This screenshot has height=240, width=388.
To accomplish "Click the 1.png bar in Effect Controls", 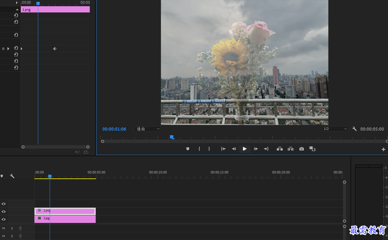I will click(x=55, y=10).
